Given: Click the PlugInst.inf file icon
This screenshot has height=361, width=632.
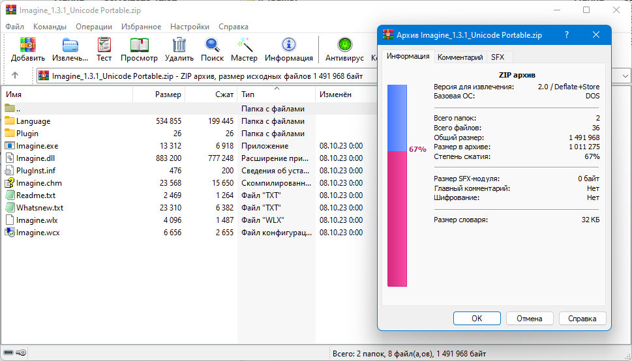Looking at the screenshot, I should click(10, 171).
